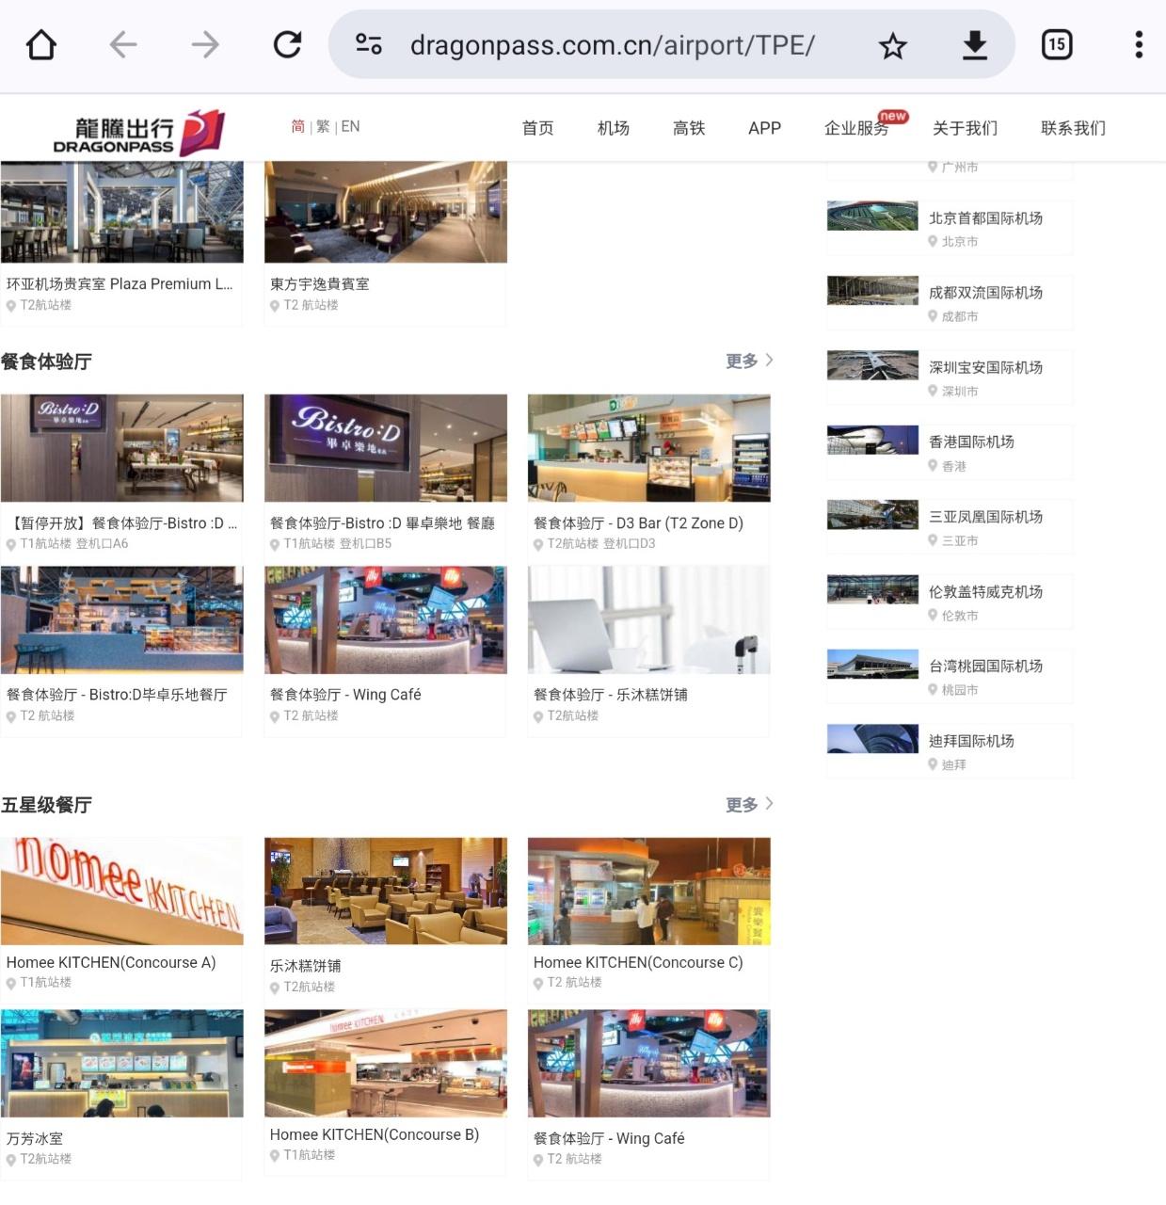1166x1205 pixels.
Task: Open the 企业服务 menu marked new
Action: click(x=855, y=129)
